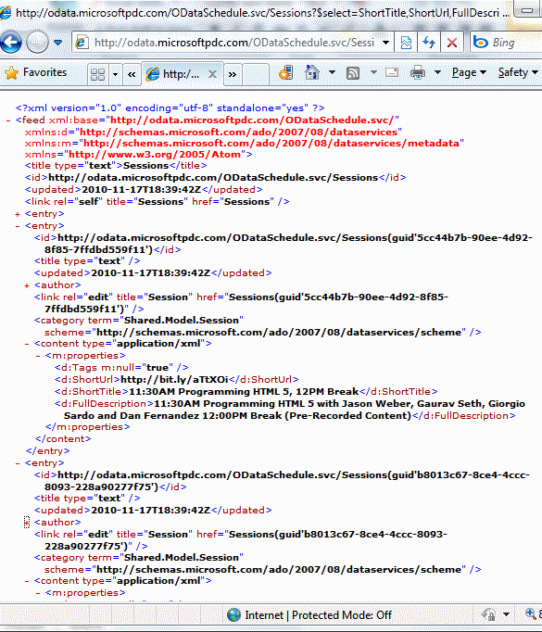Image resolution: width=542 pixels, height=632 pixels.
Task: Collapse the entry with guid b8013c67
Action: [x=18, y=463]
